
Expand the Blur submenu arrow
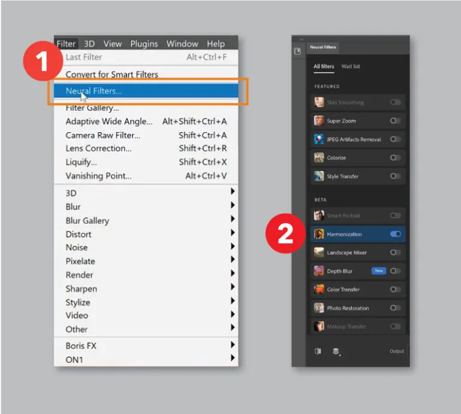pyautogui.click(x=232, y=205)
